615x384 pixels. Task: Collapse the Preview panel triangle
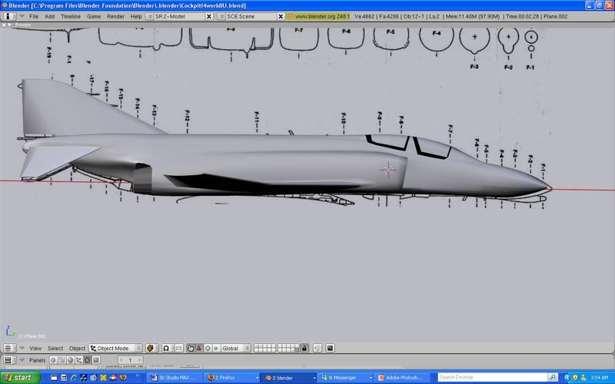pos(10,25)
